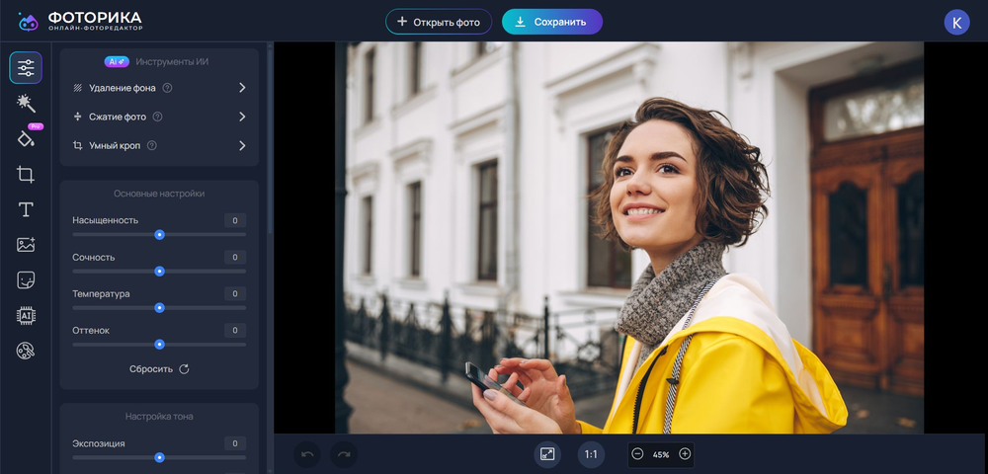Open the stickers tool
This screenshot has width=988, height=474.
26,280
